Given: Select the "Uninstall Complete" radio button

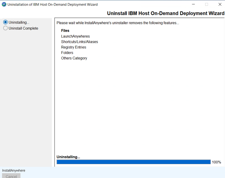Looking at the screenshot, I should (5, 28).
